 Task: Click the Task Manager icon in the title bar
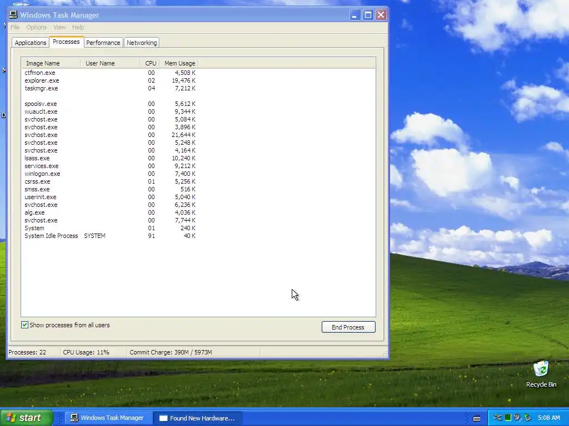[x=13, y=15]
